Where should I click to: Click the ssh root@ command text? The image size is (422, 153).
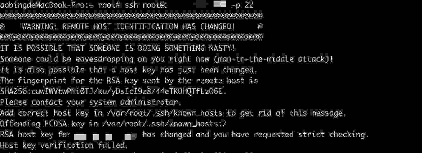point(146,5)
